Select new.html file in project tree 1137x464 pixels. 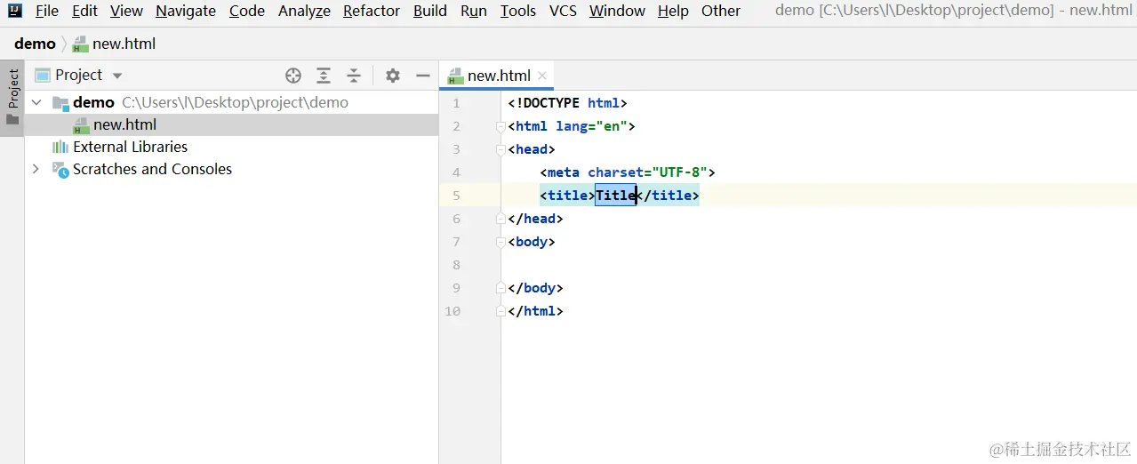tap(124, 124)
